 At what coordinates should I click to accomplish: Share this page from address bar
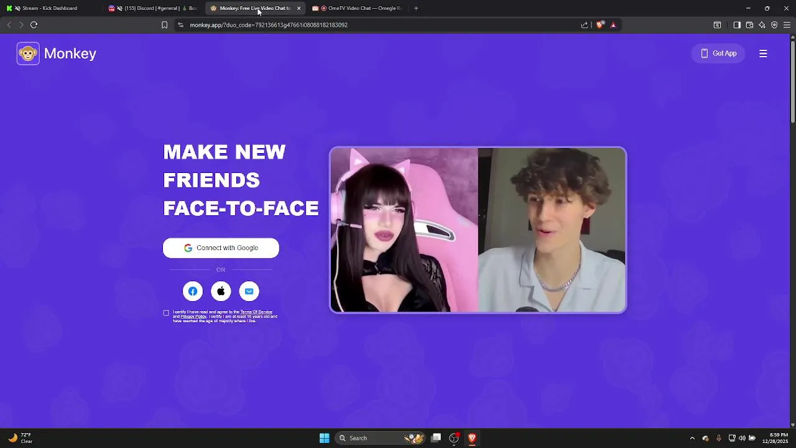585,25
